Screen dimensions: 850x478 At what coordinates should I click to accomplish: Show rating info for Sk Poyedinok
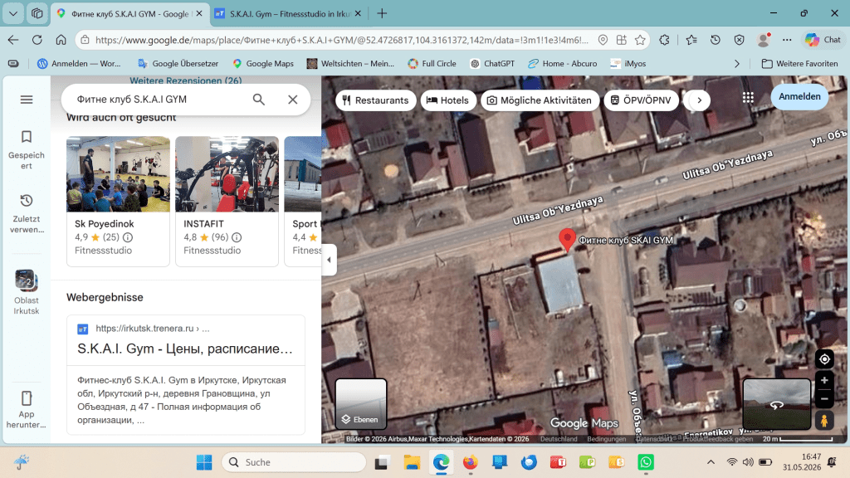(127, 237)
